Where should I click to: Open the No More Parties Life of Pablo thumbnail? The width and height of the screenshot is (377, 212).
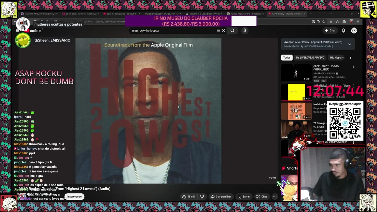tap(296, 111)
